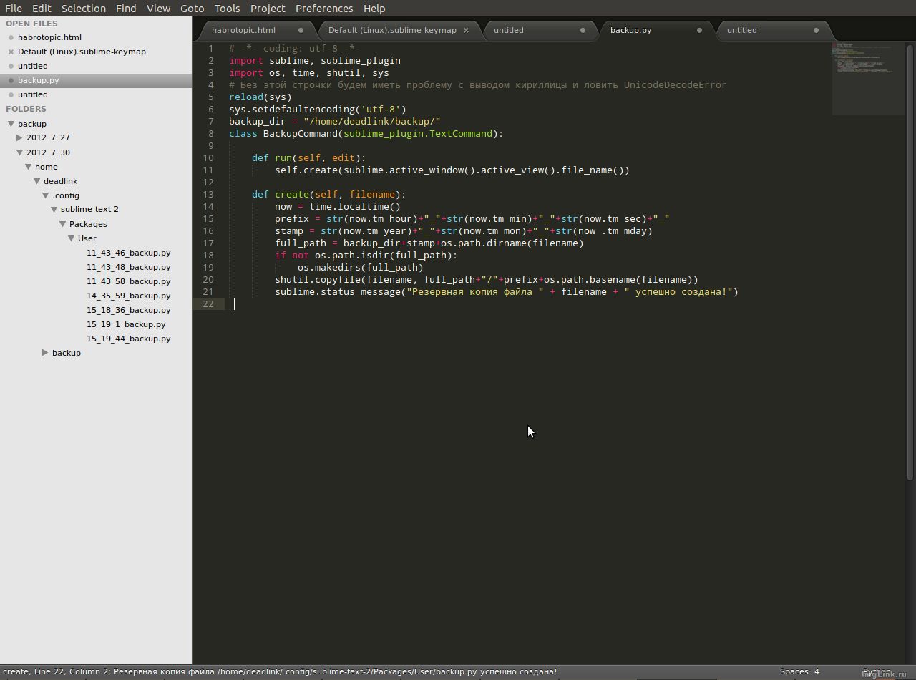The height and width of the screenshot is (680, 916).
Task: Click the x beside Default (Linux).sublime-keymap in Open Files
Action: [11, 52]
